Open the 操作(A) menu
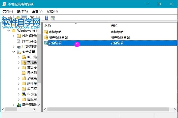This screenshot has width=178, height=118. [22, 11]
